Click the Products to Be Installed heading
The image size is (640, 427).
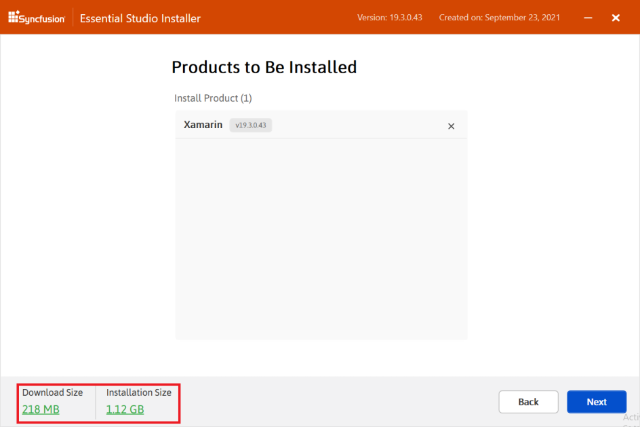[264, 67]
